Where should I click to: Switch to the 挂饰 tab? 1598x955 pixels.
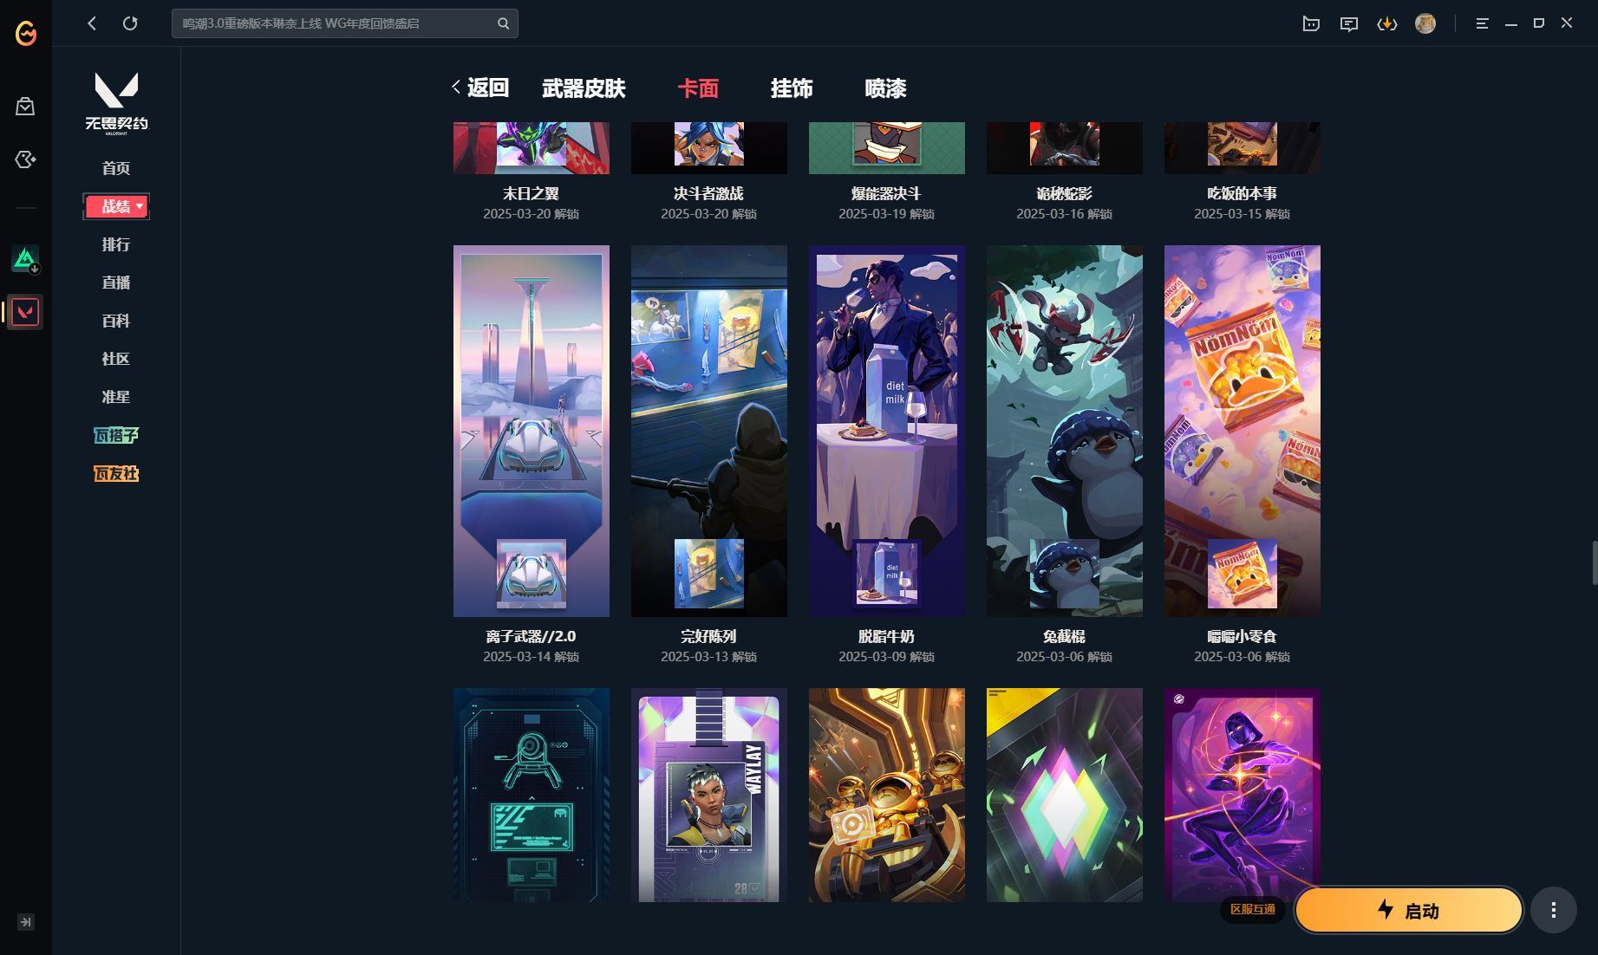click(x=791, y=88)
